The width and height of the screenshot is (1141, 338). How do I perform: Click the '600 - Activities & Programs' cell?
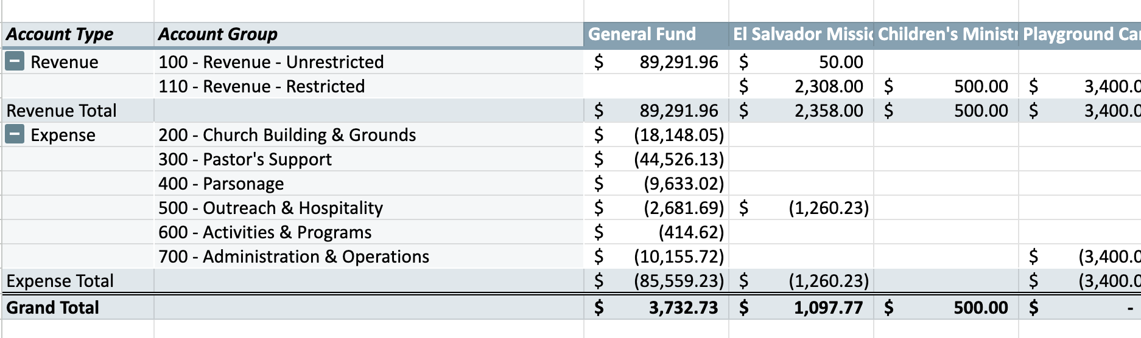(x=265, y=232)
